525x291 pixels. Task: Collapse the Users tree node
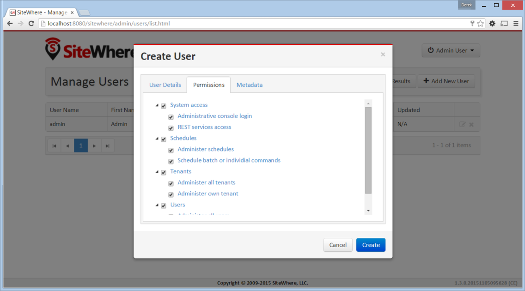click(157, 205)
